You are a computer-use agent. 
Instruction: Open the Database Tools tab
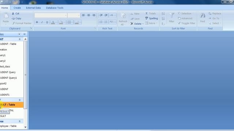tap(54, 8)
